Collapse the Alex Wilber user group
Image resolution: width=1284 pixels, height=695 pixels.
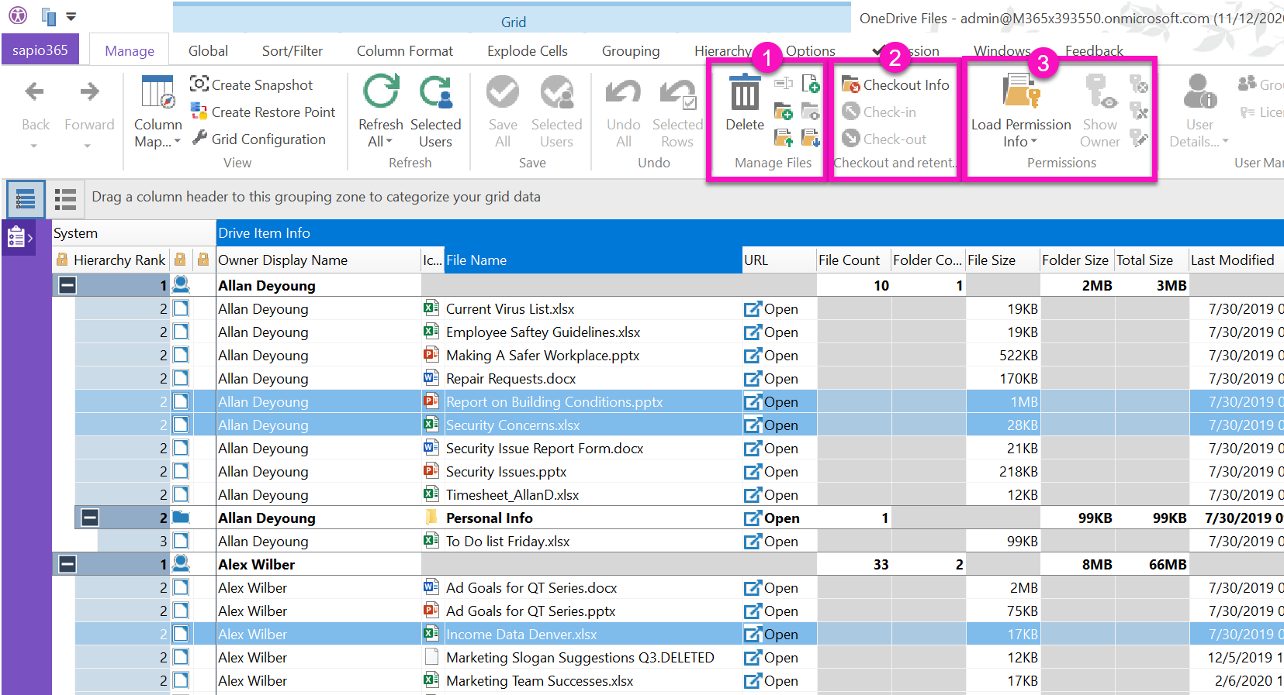click(x=67, y=564)
